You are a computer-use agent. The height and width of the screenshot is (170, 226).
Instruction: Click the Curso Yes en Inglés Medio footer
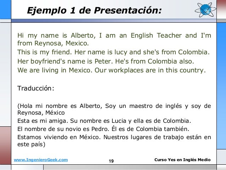click(182, 160)
